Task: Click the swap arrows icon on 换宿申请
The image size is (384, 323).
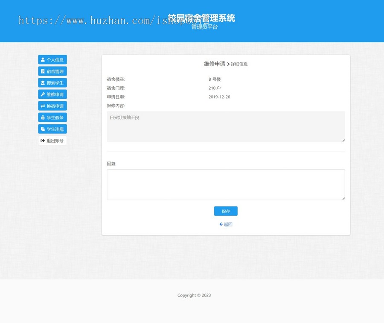Action: tap(43, 106)
